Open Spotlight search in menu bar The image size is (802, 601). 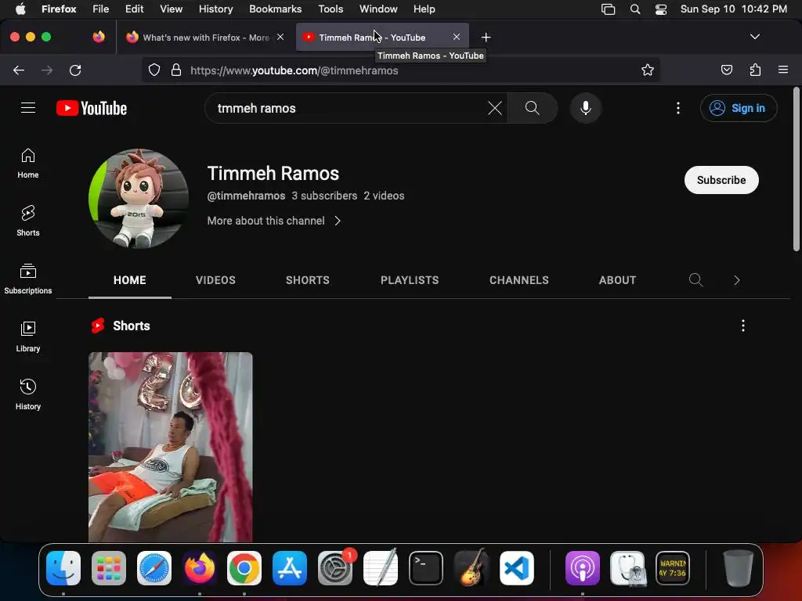634,9
